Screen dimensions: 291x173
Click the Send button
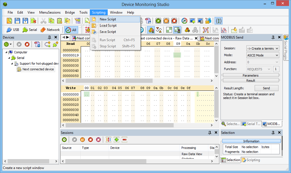pos(266,88)
